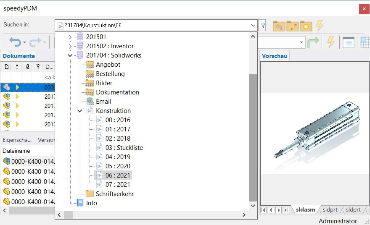The image size is (370, 225).
Task: Click the folder with pencil icon
Action: 292,26
